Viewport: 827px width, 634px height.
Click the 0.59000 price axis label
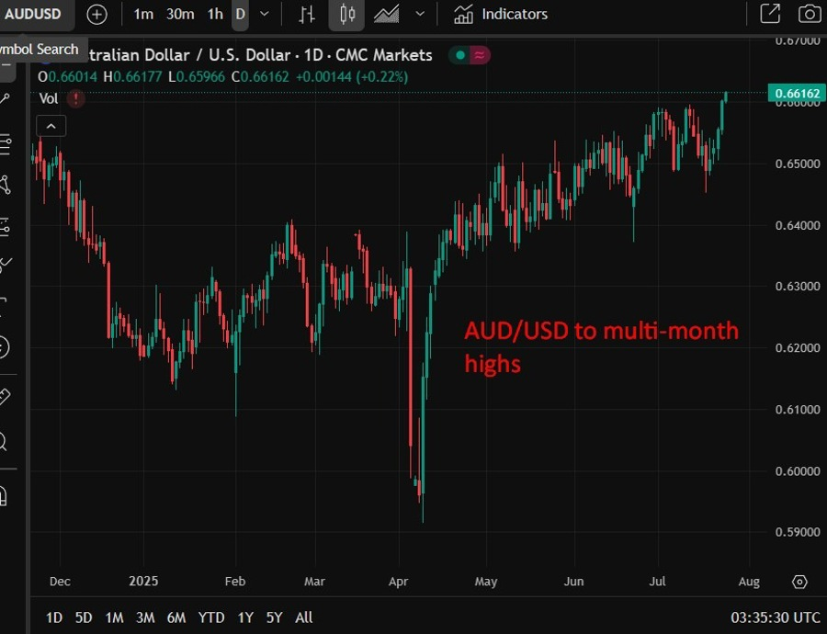point(798,532)
